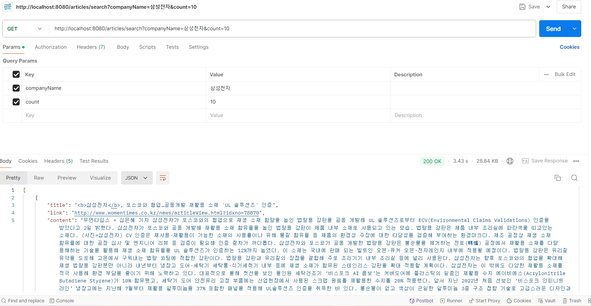Click the empty Key placeholder field
The height and width of the screenshot is (306, 591).
click(x=114, y=115)
